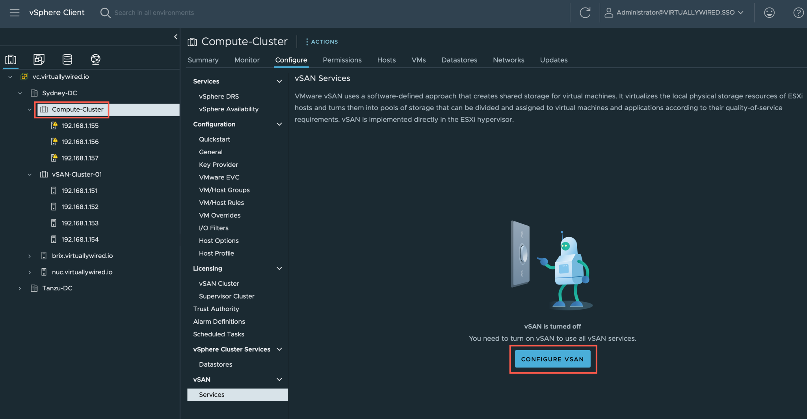Open the Actions menu for Compute-Cluster

322,42
